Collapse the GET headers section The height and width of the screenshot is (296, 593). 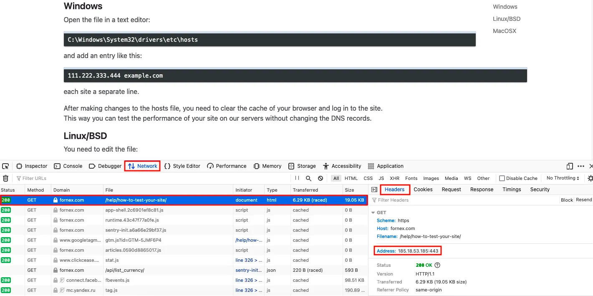tap(373, 213)
